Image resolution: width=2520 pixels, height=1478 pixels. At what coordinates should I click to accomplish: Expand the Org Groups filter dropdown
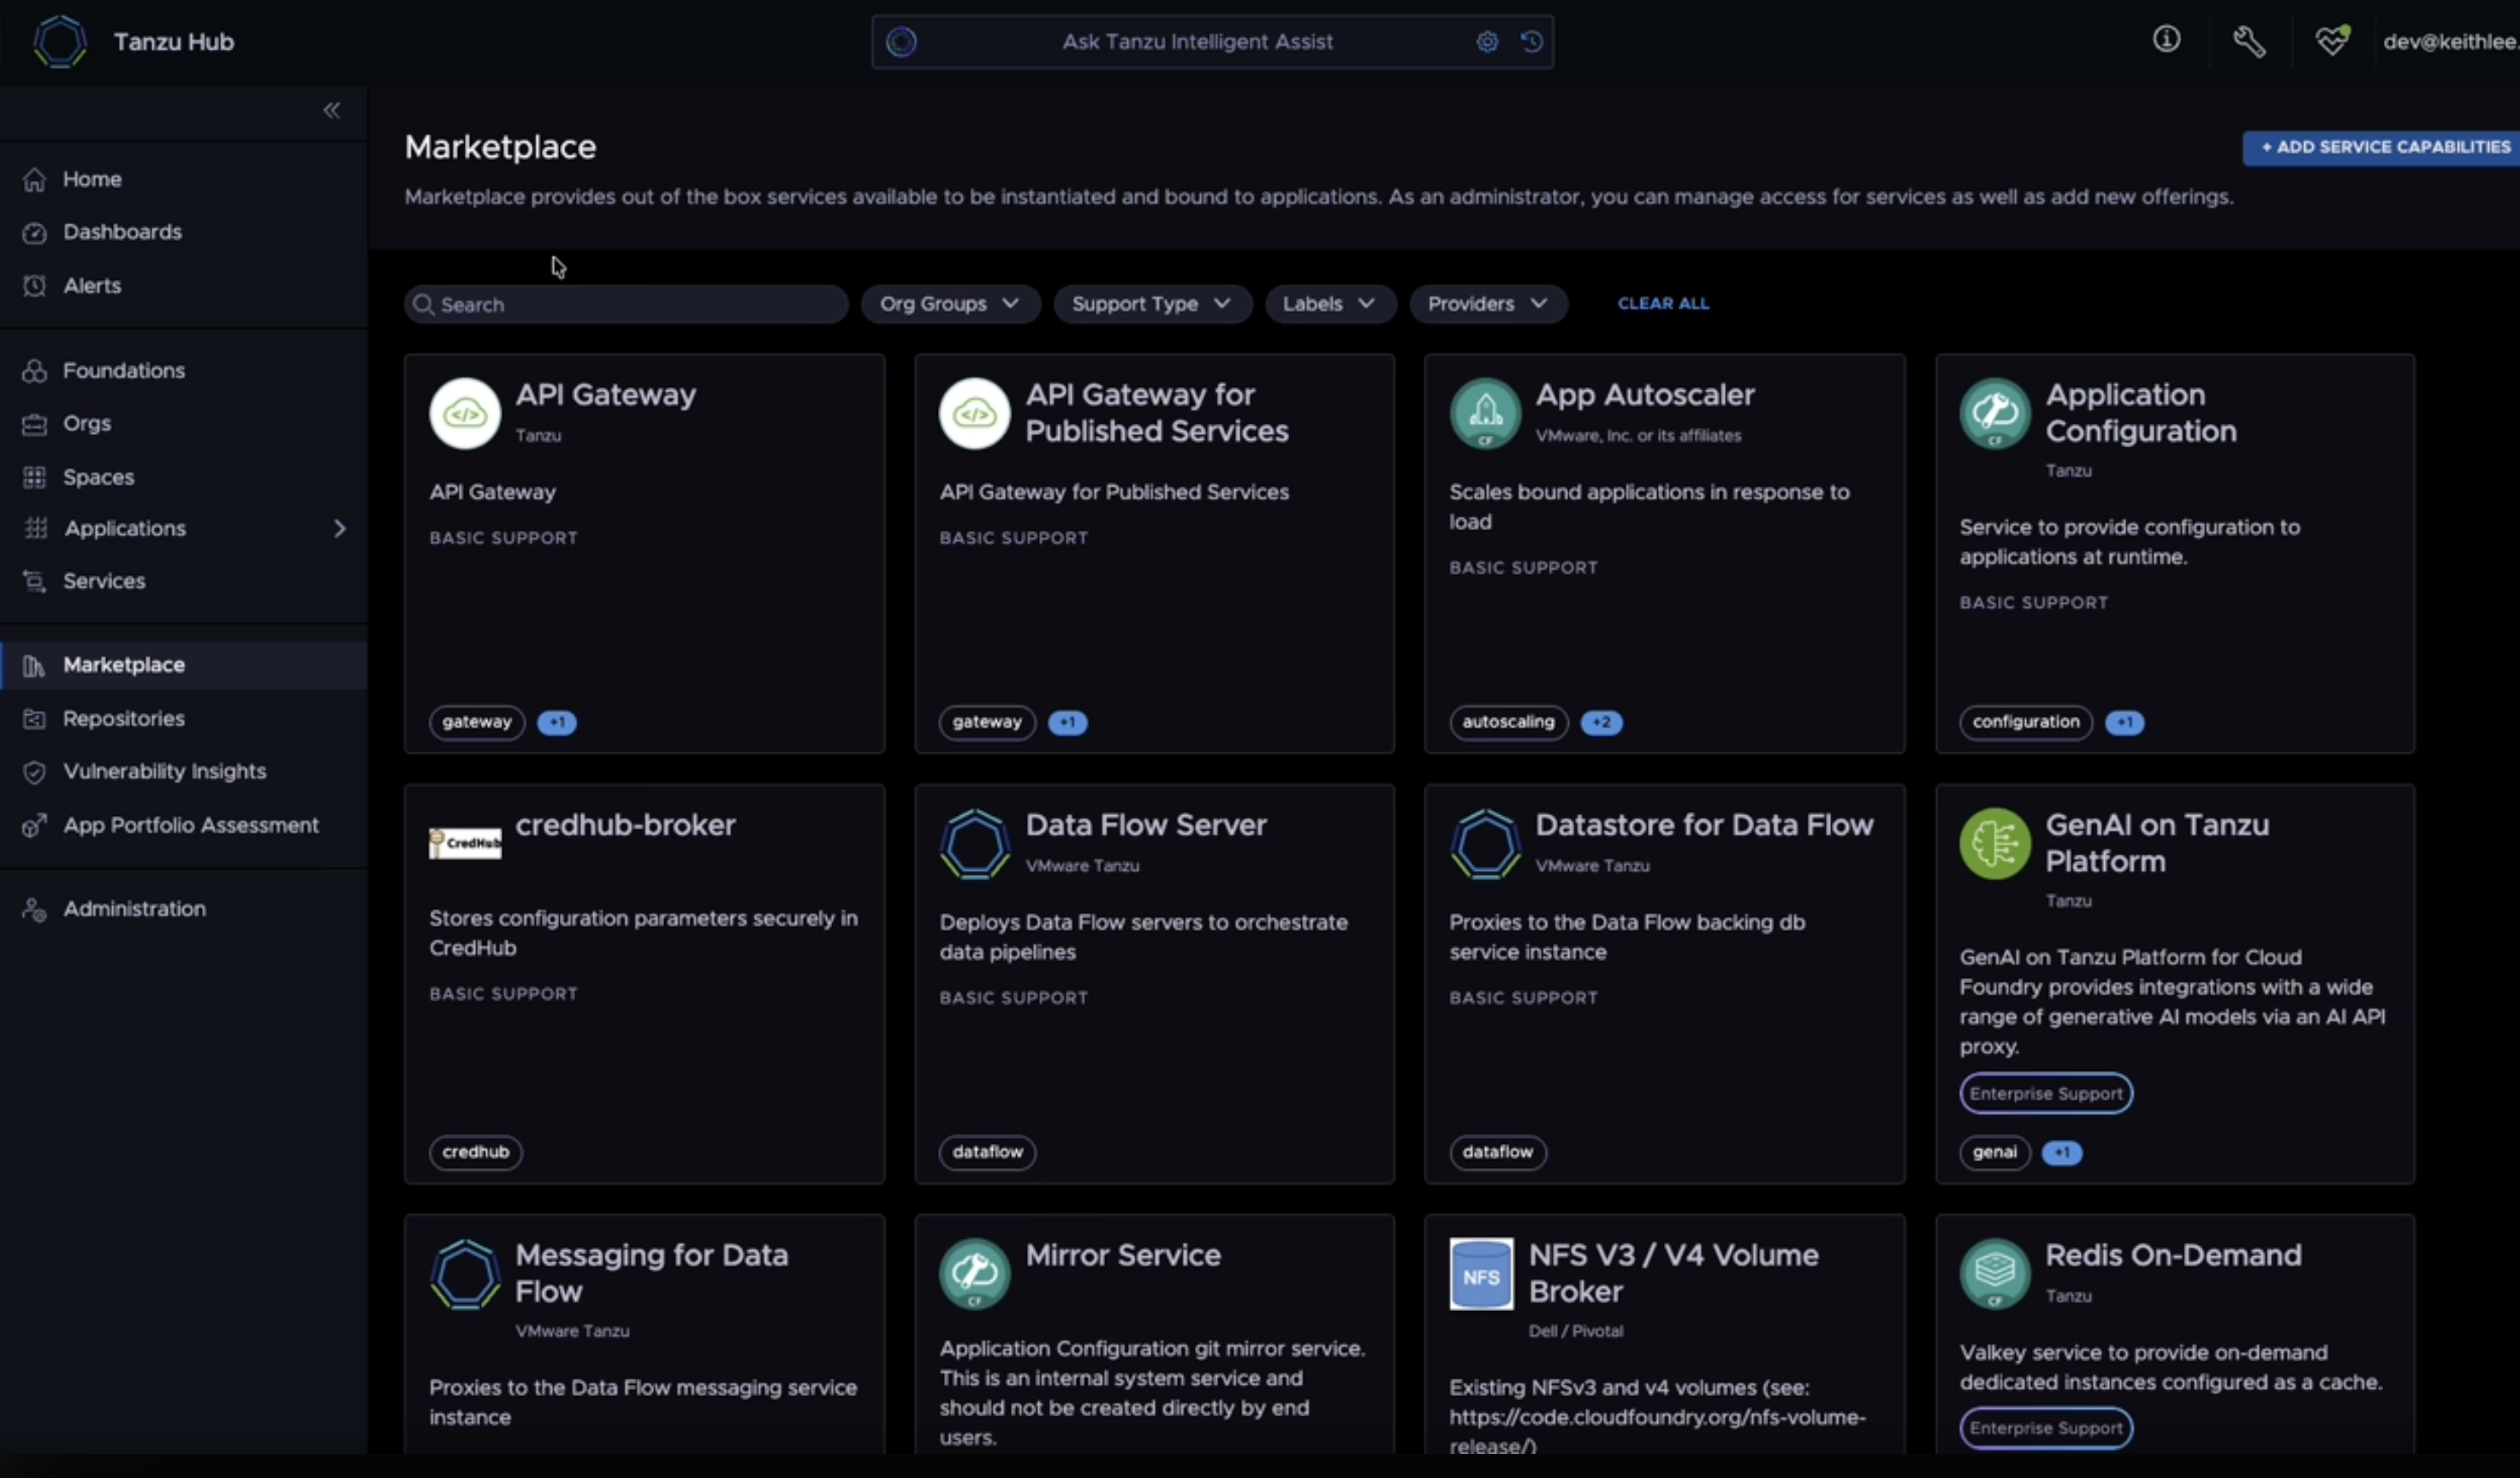pyautogui.click(x=948, y=304)
